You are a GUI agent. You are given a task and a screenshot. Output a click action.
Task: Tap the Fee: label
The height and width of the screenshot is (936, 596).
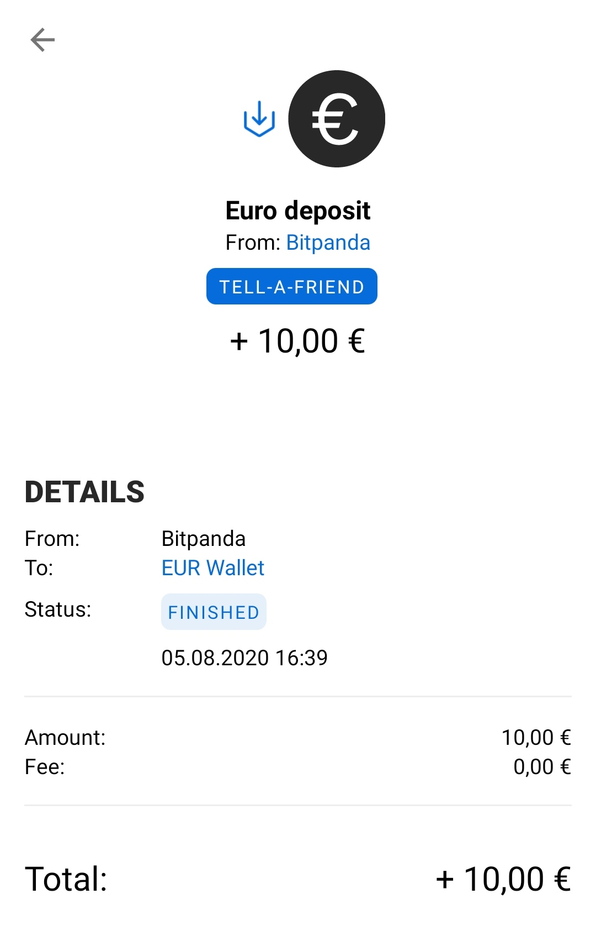click(x=45, y=767)
